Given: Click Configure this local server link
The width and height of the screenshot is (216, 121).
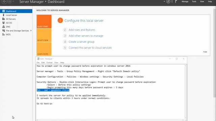Looking at the screenshot, I should coord(84,21).
